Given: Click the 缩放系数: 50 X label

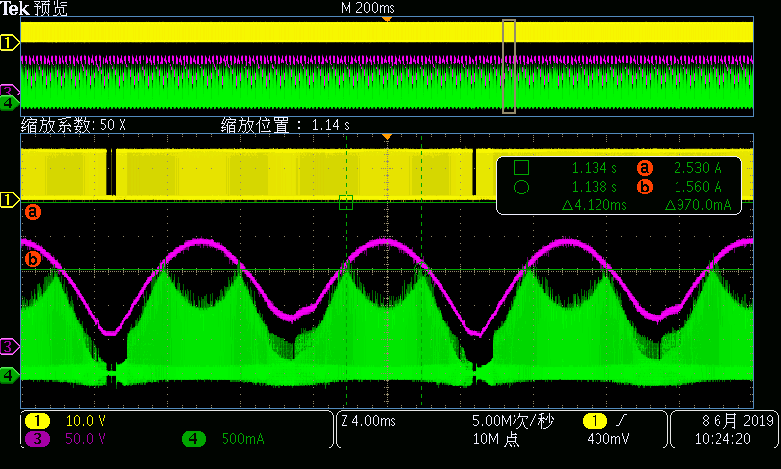Looking at the screenshot, I should coord(73,125).
